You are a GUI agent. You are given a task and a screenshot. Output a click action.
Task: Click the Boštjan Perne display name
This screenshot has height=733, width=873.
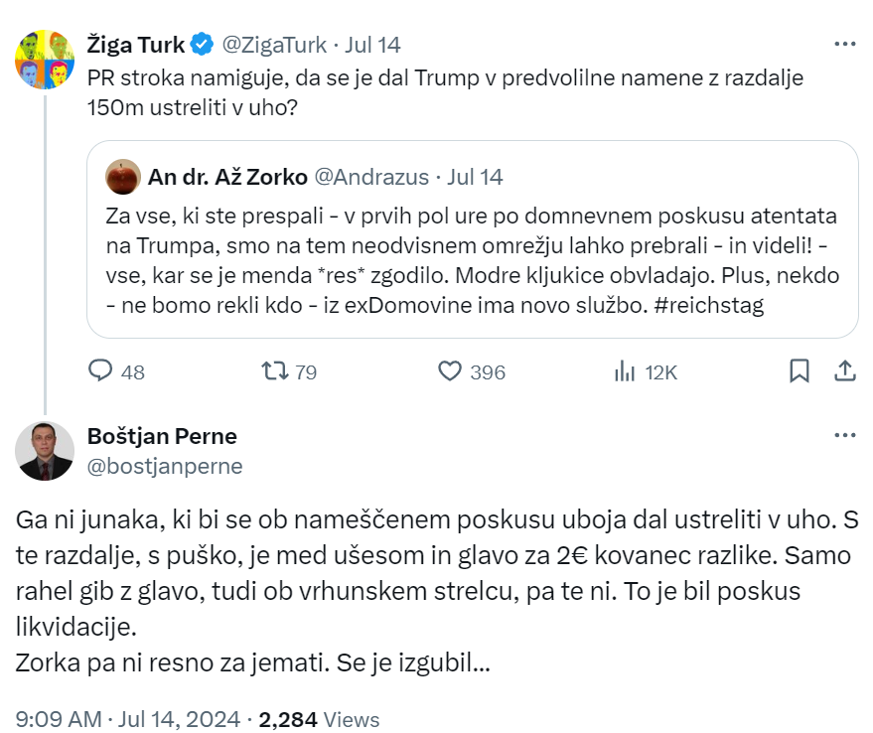coord(162,436)
